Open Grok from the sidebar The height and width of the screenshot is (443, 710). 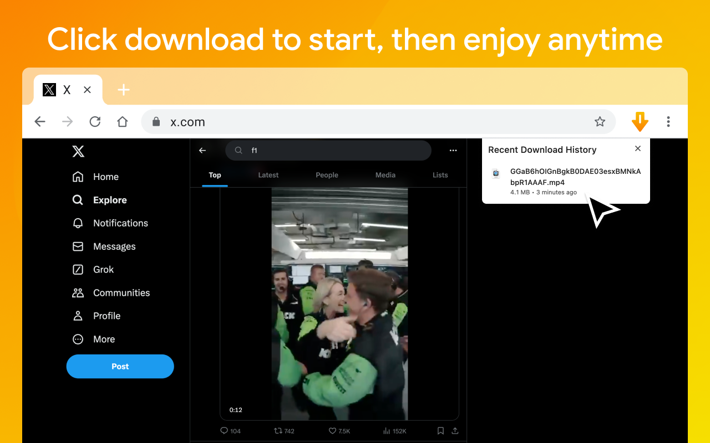pyautogui.click(x=103, y=270)
